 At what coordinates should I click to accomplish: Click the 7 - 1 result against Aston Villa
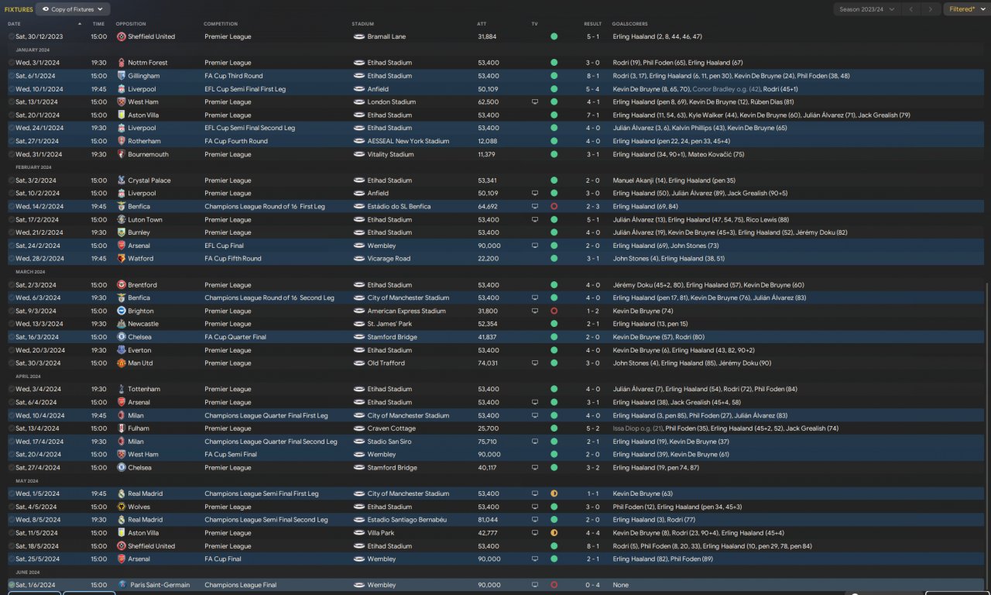click(592, 115)
